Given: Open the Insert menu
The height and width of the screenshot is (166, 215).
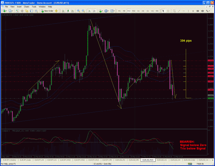Looking at the screenshot, I should pos(19,7).
